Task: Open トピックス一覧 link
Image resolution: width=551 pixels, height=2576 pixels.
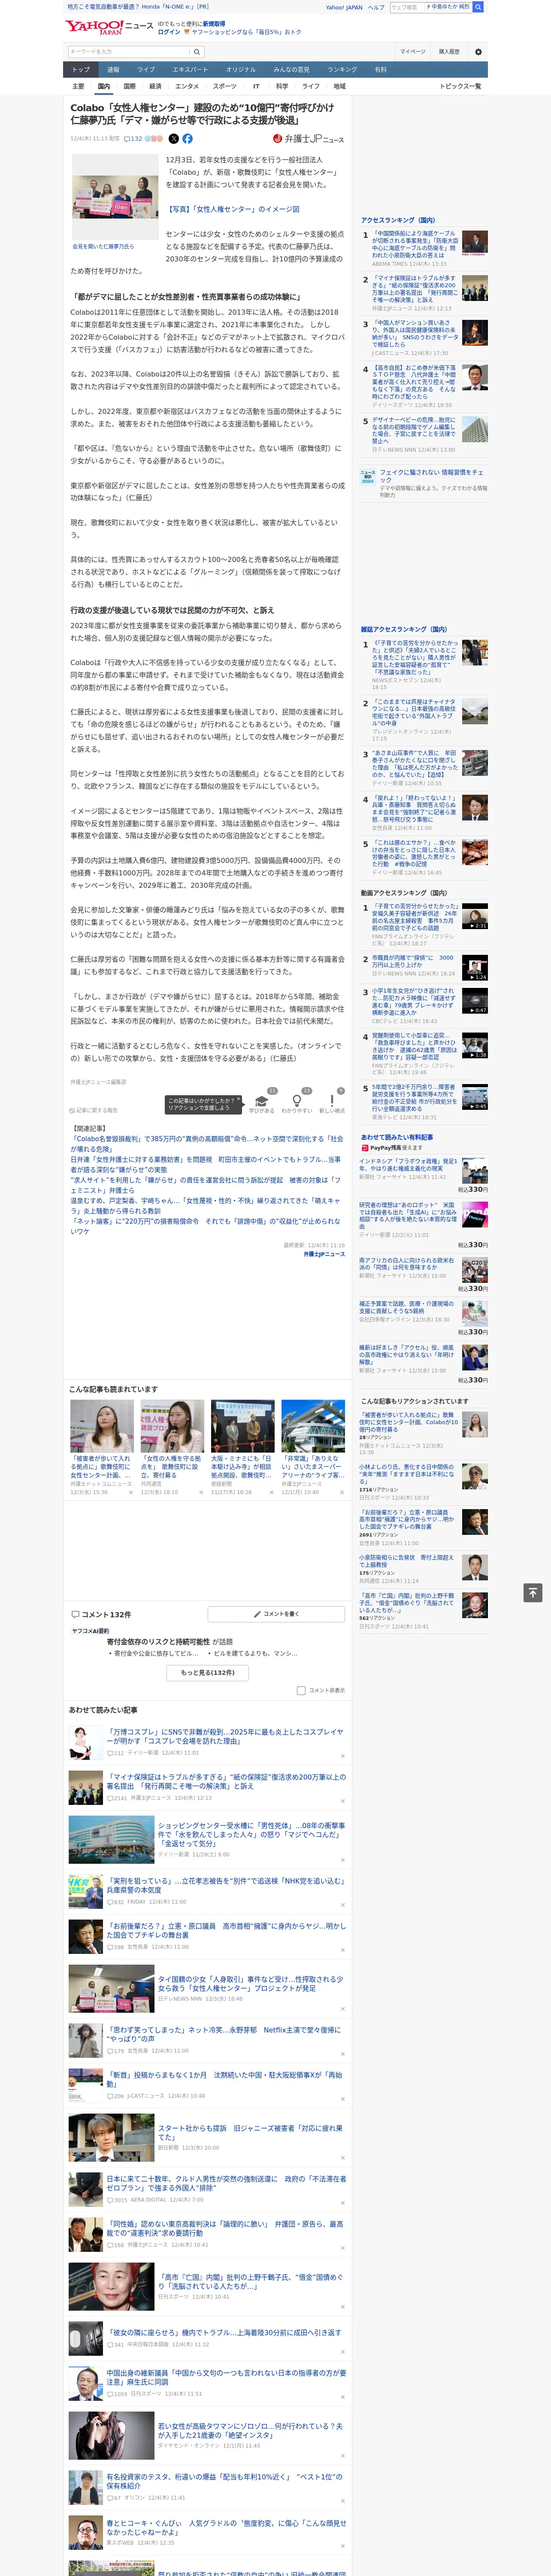Action: click(x=460, y=86)
